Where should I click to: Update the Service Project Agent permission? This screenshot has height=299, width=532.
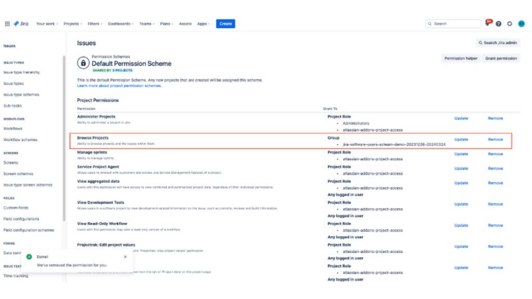pos(461,169)
